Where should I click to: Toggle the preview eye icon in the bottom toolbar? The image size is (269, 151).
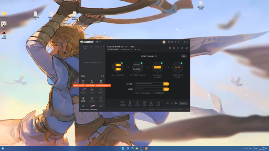[x=171, y=103]
